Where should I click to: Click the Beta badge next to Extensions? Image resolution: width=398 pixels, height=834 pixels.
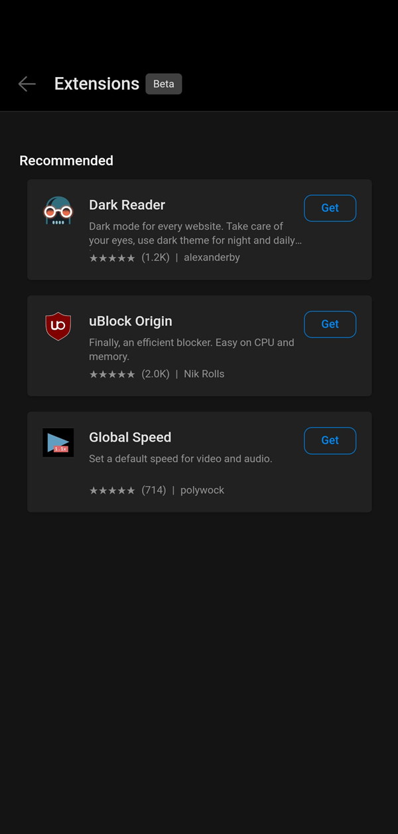[163, 84]
